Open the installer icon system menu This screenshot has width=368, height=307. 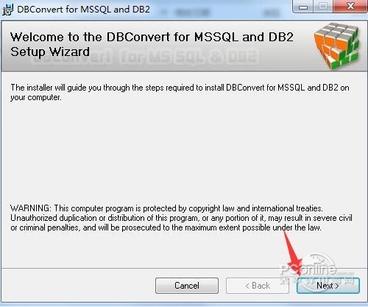[x=7, y=10]
